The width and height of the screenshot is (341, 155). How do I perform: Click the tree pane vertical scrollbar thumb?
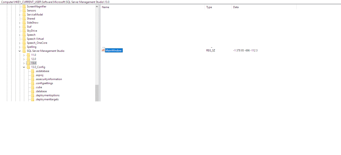tap(97, 93)
